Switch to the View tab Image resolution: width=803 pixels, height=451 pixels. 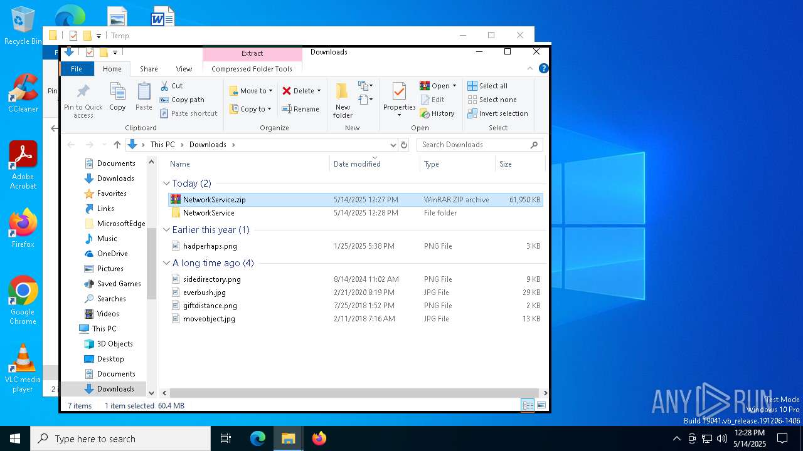click(184, 69)
